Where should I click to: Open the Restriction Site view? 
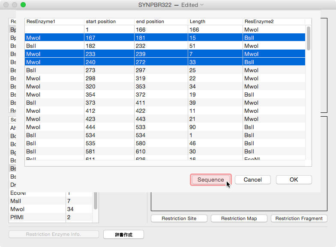[x=179, y=218]
